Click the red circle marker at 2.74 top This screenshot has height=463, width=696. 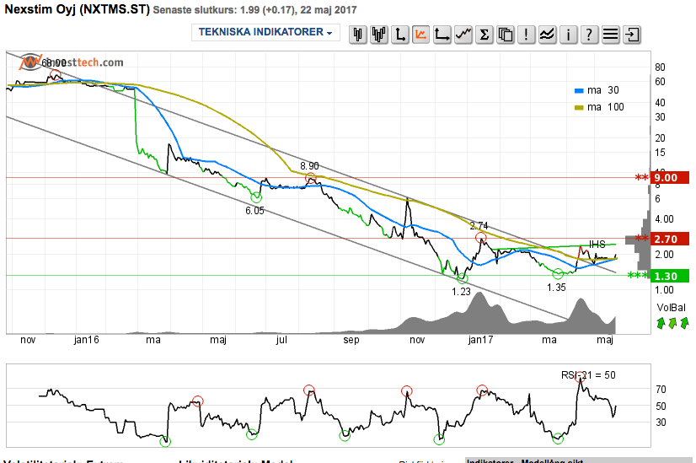click(481, 238)
